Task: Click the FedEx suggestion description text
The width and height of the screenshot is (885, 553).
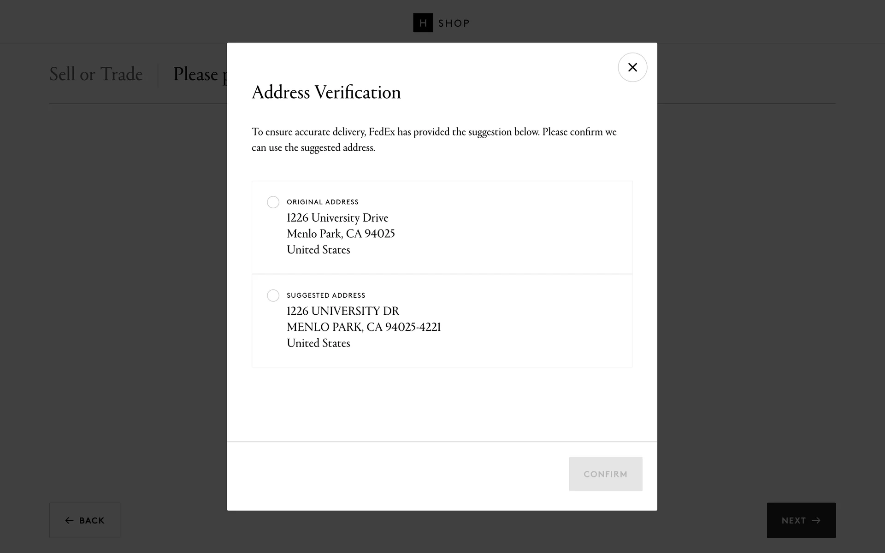Action: click(434, 140)
